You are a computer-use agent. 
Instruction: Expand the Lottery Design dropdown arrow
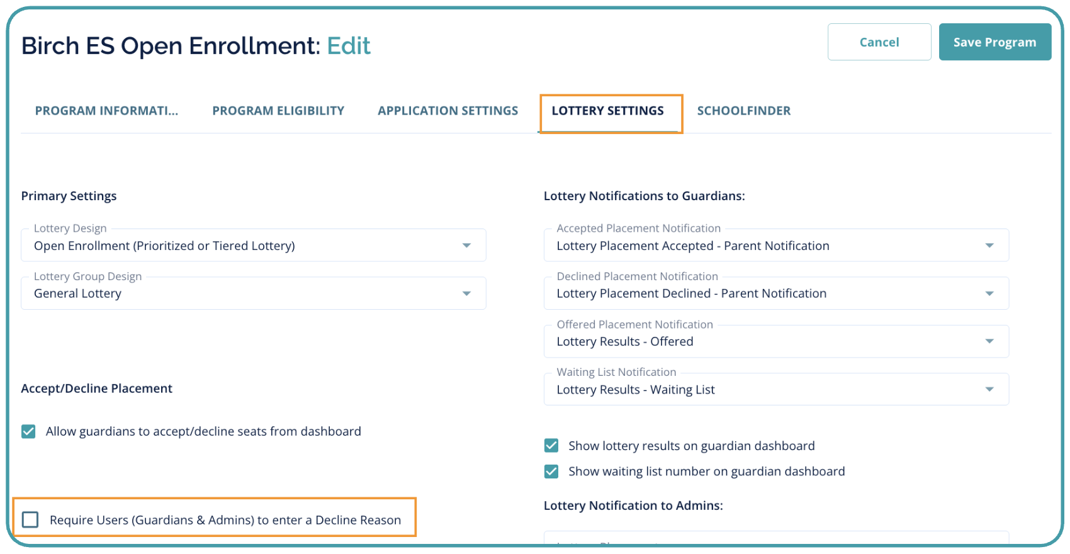pos(466,246)
